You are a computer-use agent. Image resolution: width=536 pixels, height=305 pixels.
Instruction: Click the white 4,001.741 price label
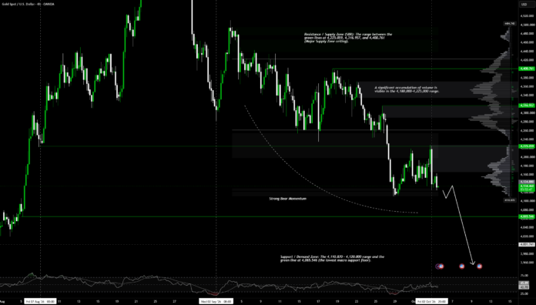click(527, 244)
